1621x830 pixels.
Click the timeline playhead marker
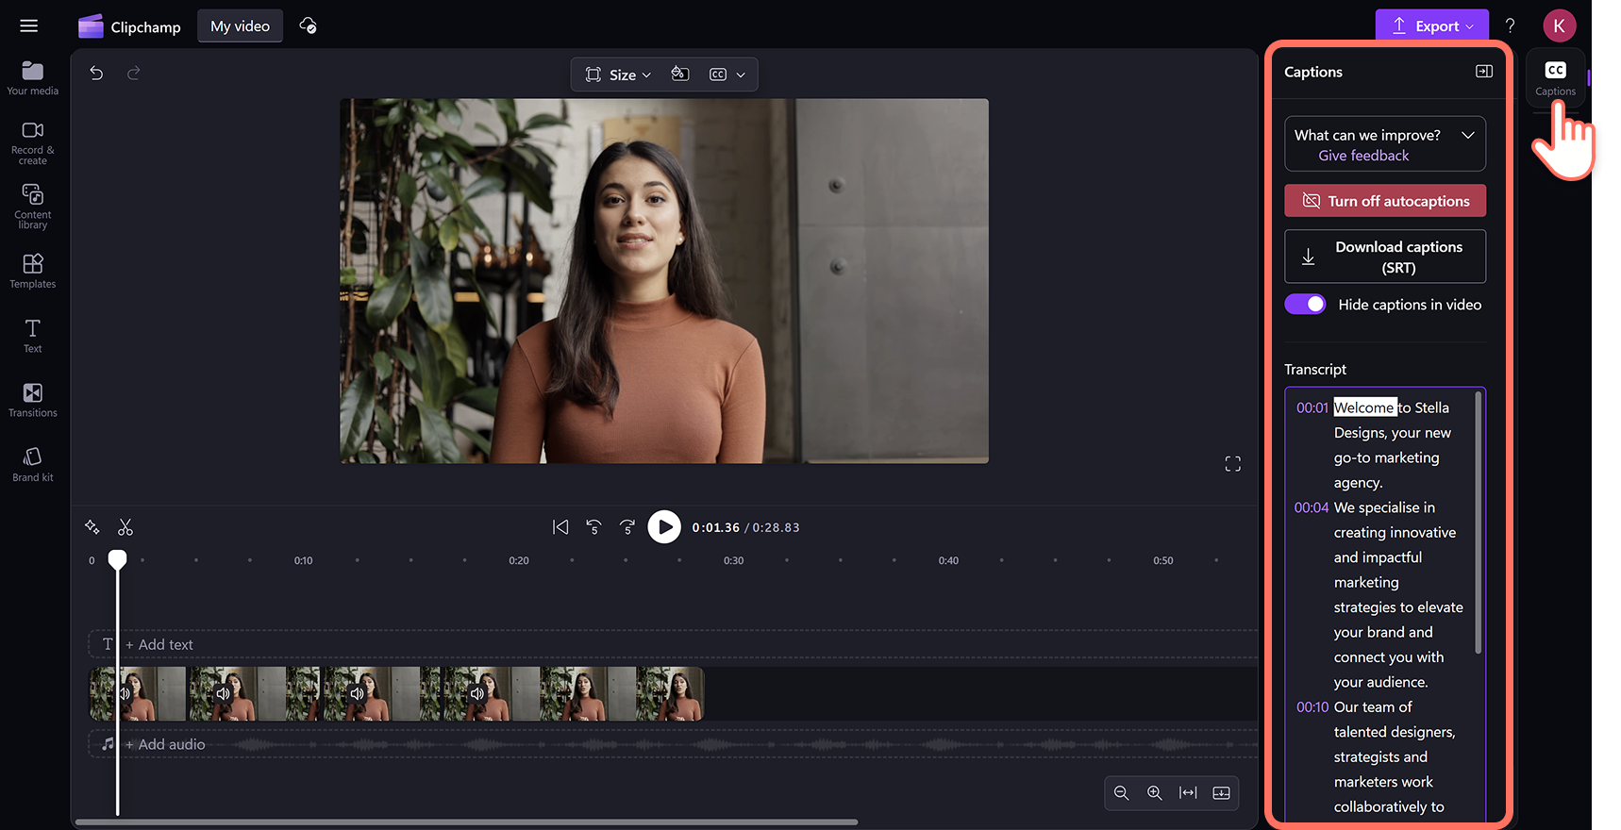[x=117, y=559]
